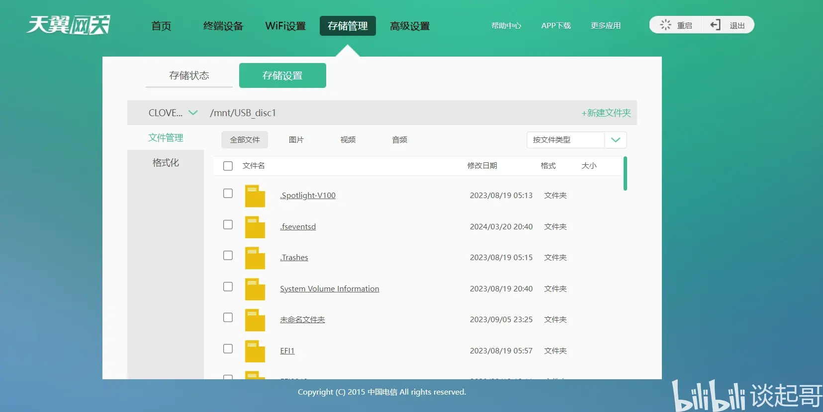Click the 更多应用 link
The image size is (823, 412).
(606, 25)
